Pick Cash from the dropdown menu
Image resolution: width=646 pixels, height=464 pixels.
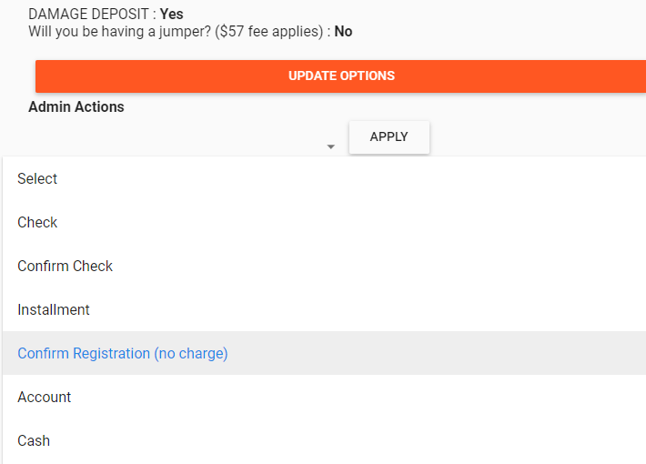324,440
